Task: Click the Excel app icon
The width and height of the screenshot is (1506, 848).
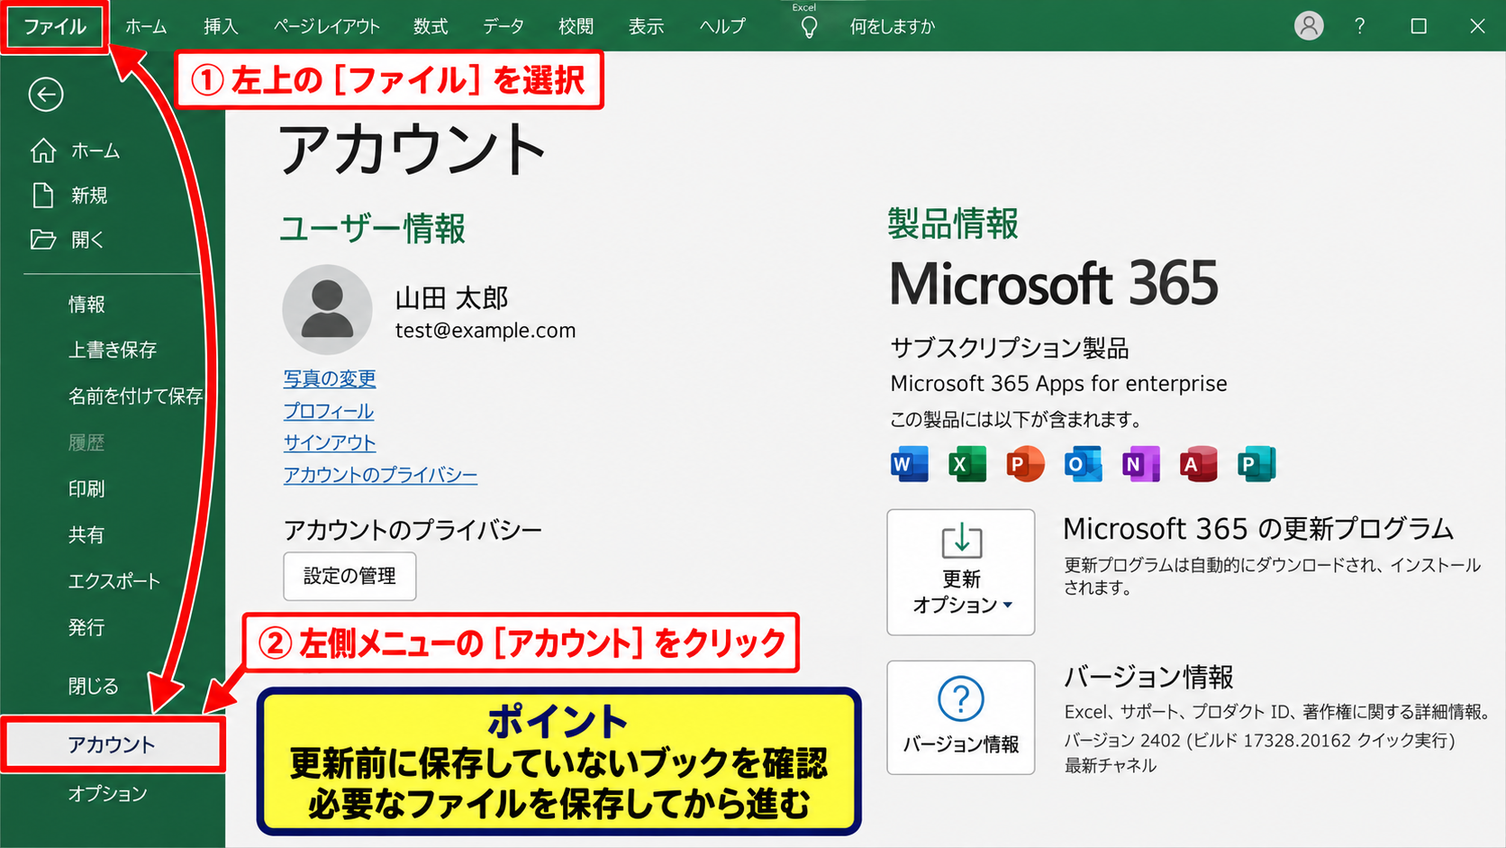Action: tap(967, 464)
